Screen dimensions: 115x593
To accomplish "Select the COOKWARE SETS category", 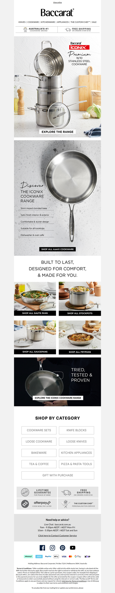I will [x=39, y=430].
